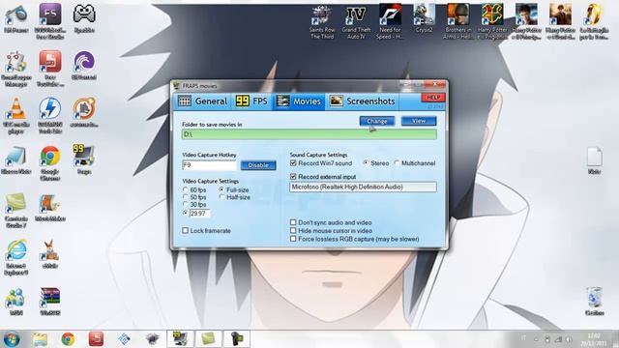Click the red app icon in taskbar
The height and width of the screenshot is (348, 619).
click(96, 339)
